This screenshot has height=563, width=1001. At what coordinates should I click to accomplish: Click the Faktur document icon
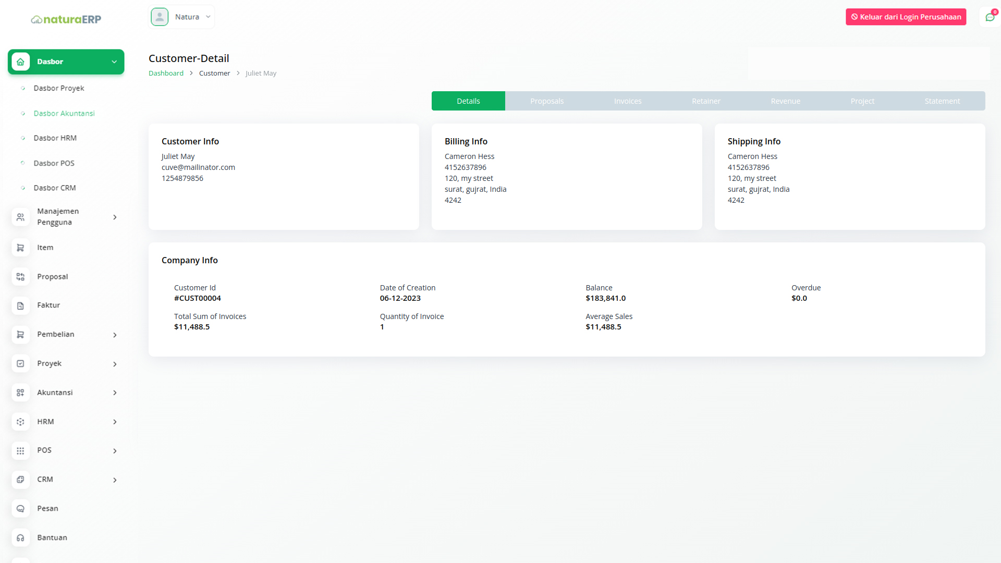(x=20, y=305)
